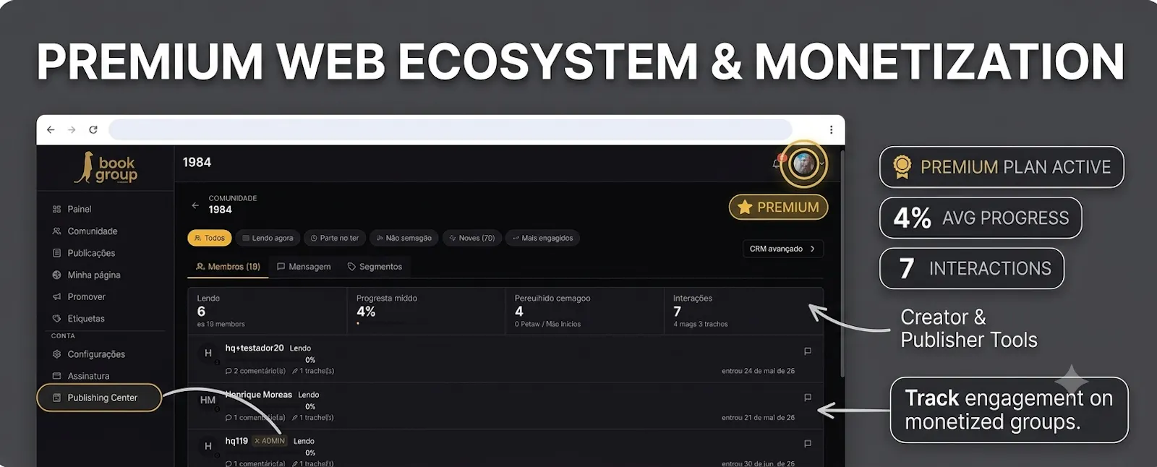
Task: Click the Publicações document icon
Action: (x=57, y=253)
